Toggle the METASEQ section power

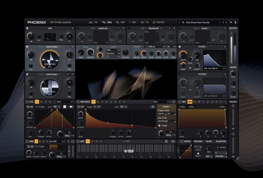tap(78, 102)
